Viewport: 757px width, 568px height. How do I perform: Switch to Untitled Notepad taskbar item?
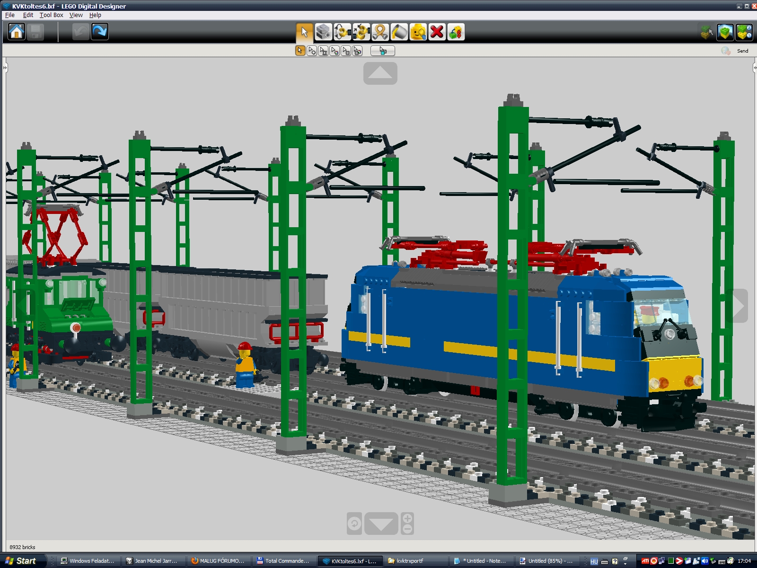coord(480,561)
